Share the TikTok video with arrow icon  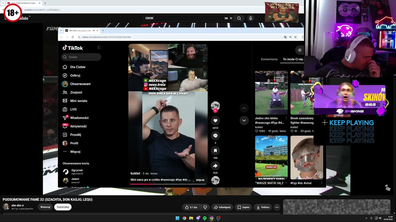[x=215, y=166]
